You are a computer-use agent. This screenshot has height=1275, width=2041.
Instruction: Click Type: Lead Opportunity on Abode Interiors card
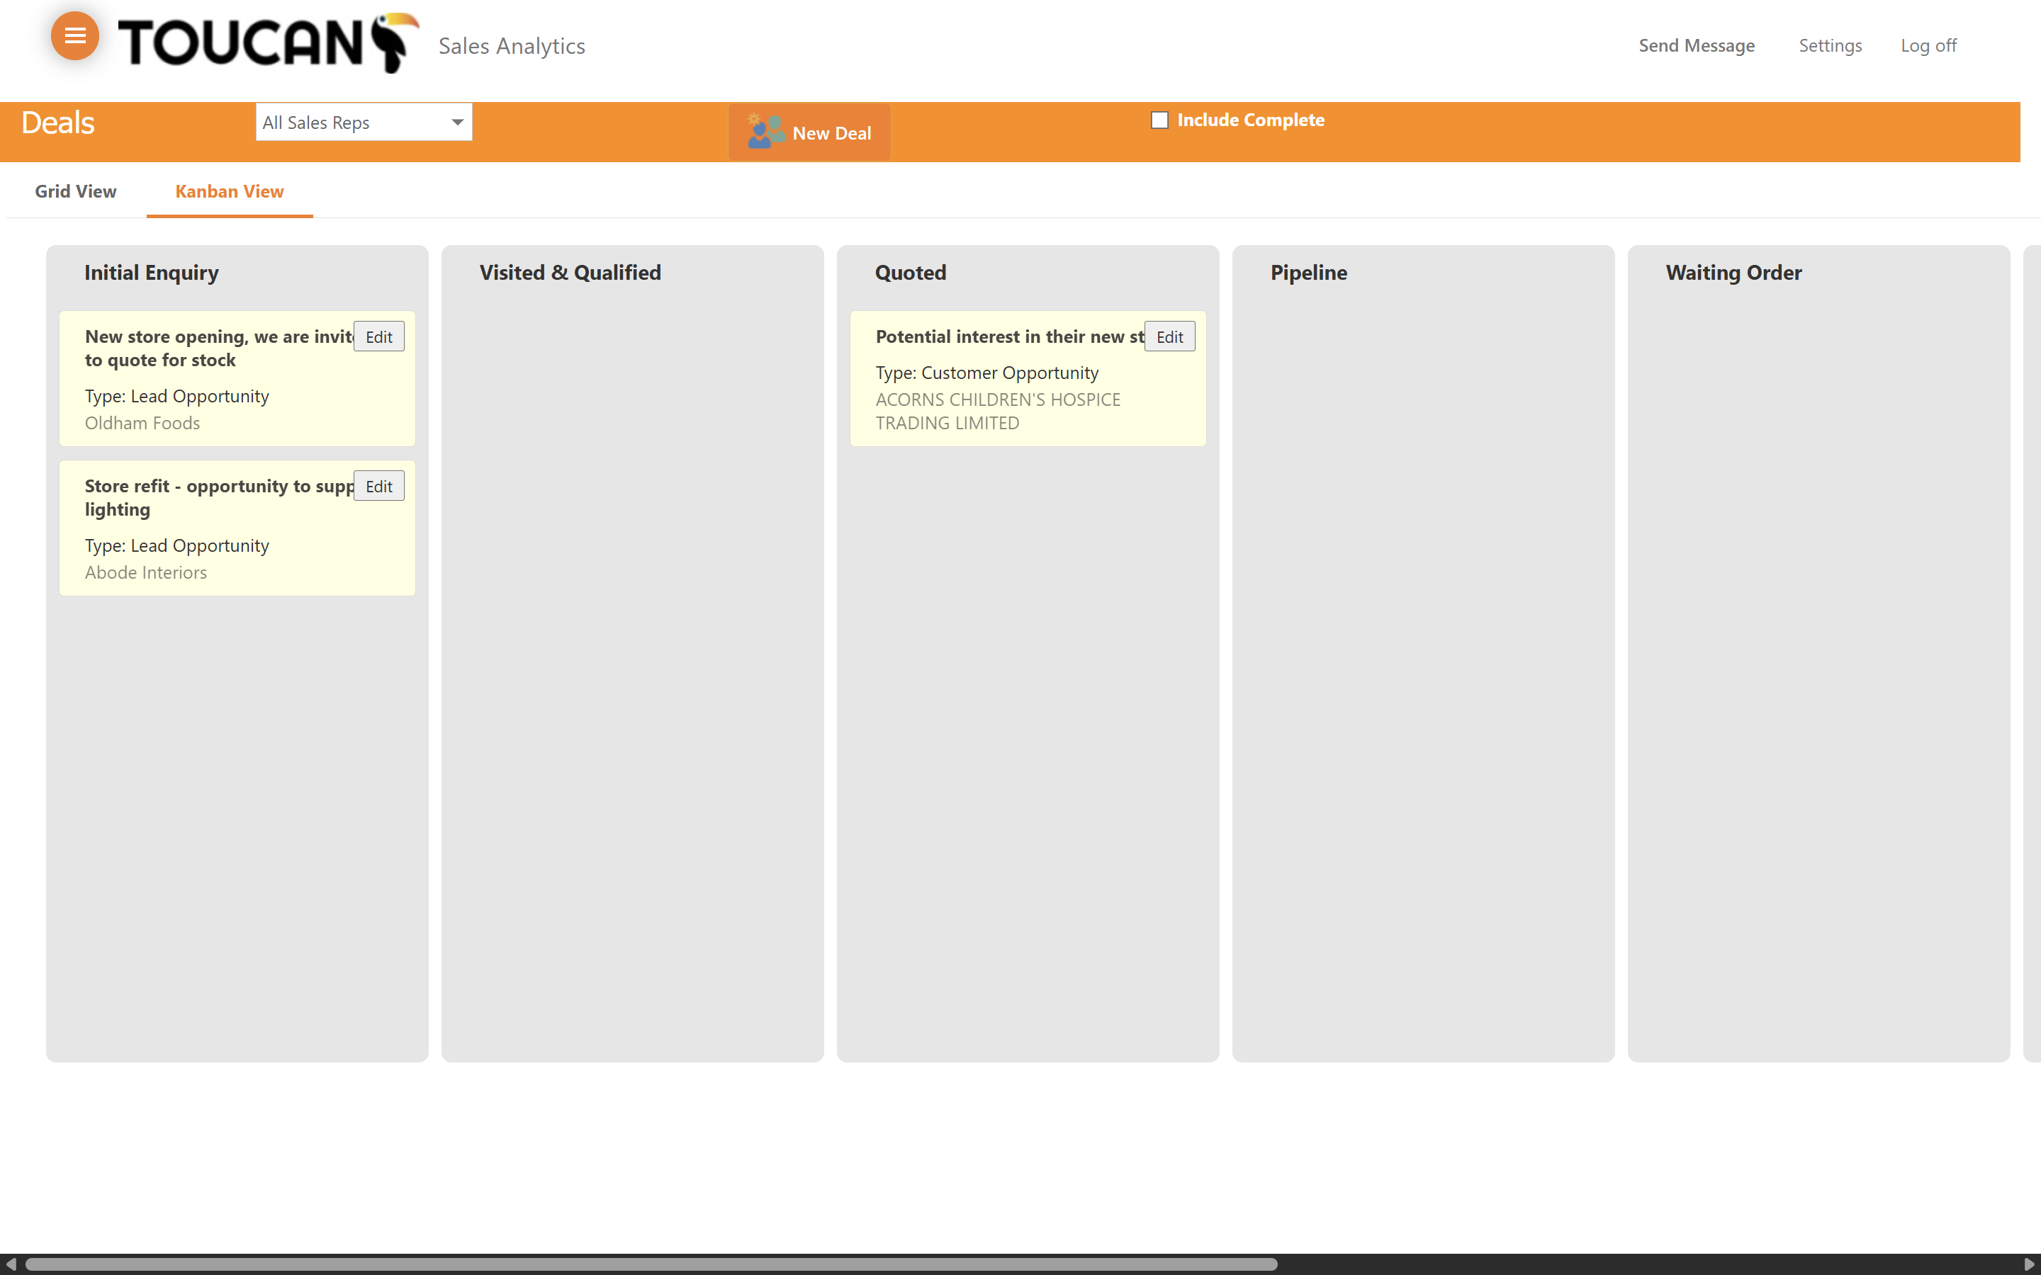pyautogui.click(x=177, y=545)
